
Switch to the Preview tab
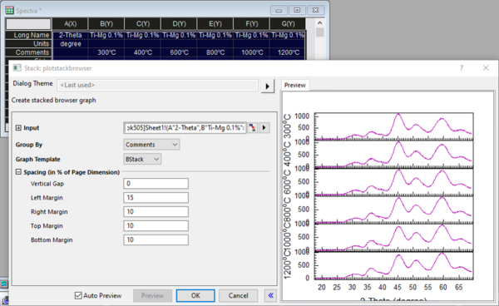(x=295, y=86)
